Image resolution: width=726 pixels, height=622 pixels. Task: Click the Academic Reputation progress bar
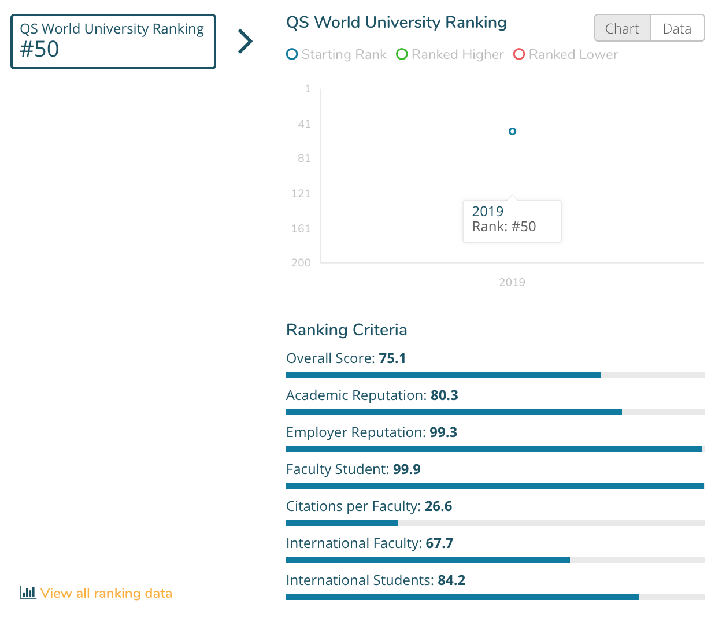495,412
